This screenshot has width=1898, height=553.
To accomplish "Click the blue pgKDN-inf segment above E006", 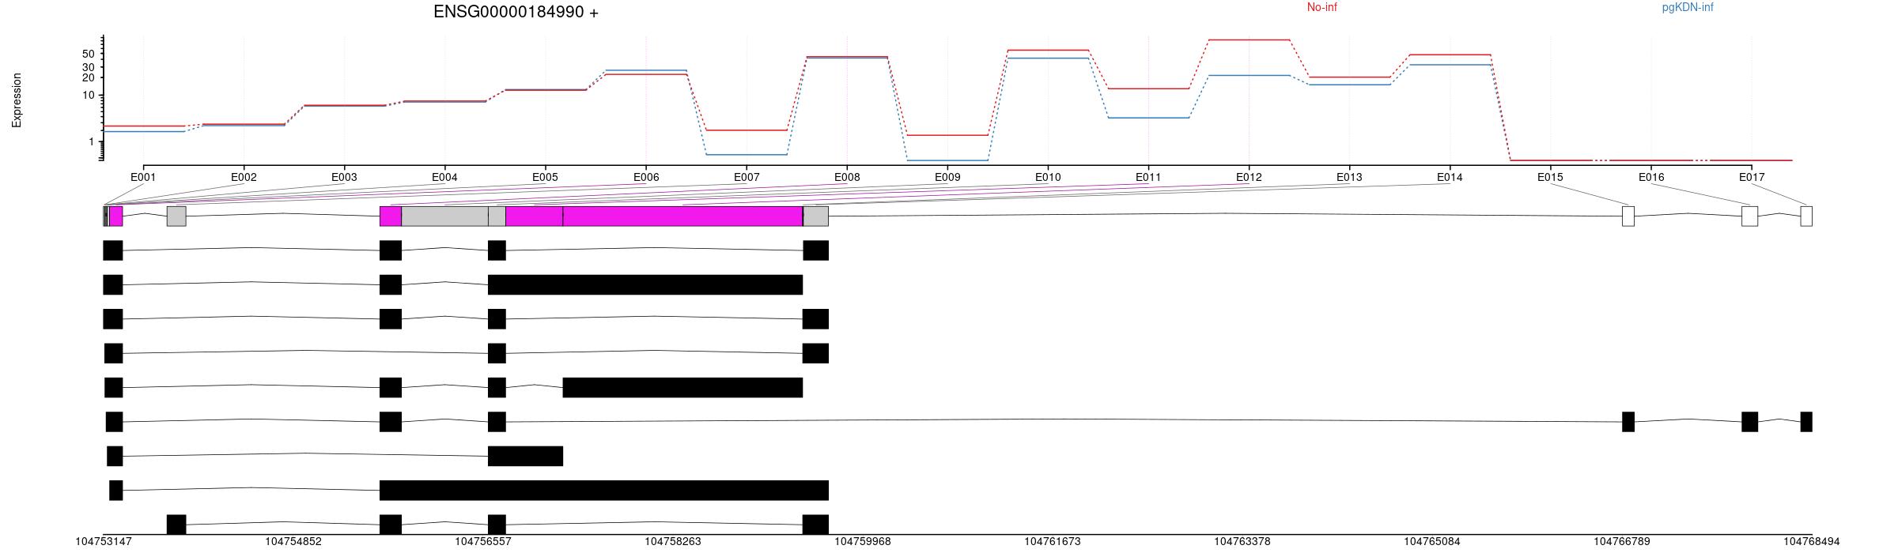I will coord(646,70).
